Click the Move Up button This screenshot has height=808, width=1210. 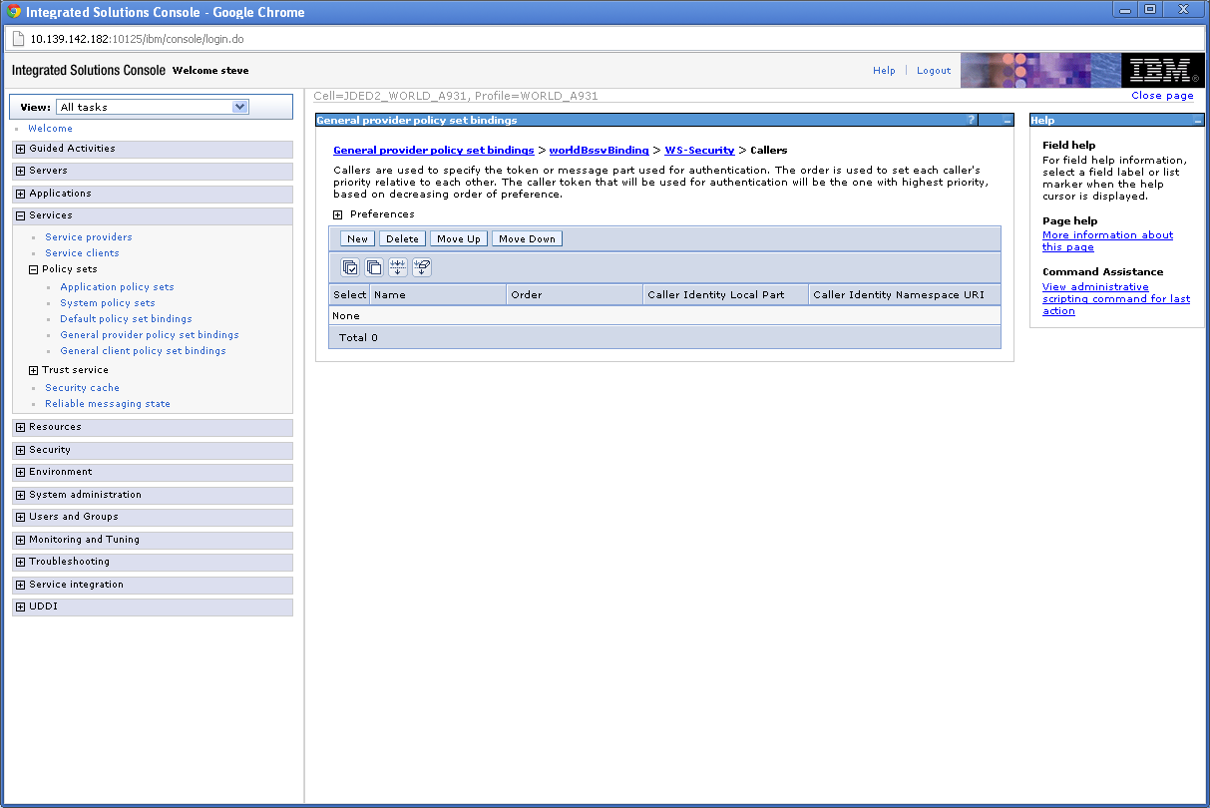[x=459, y=238]
